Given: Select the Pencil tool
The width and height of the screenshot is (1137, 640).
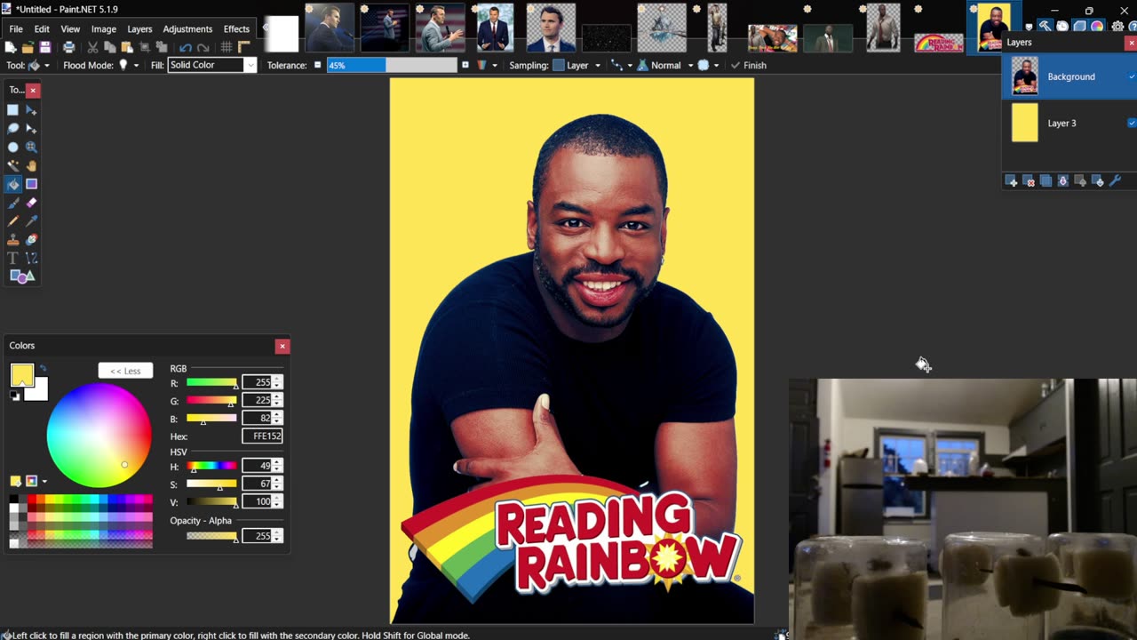Looking at the screenshot, I should click(12, 221).
